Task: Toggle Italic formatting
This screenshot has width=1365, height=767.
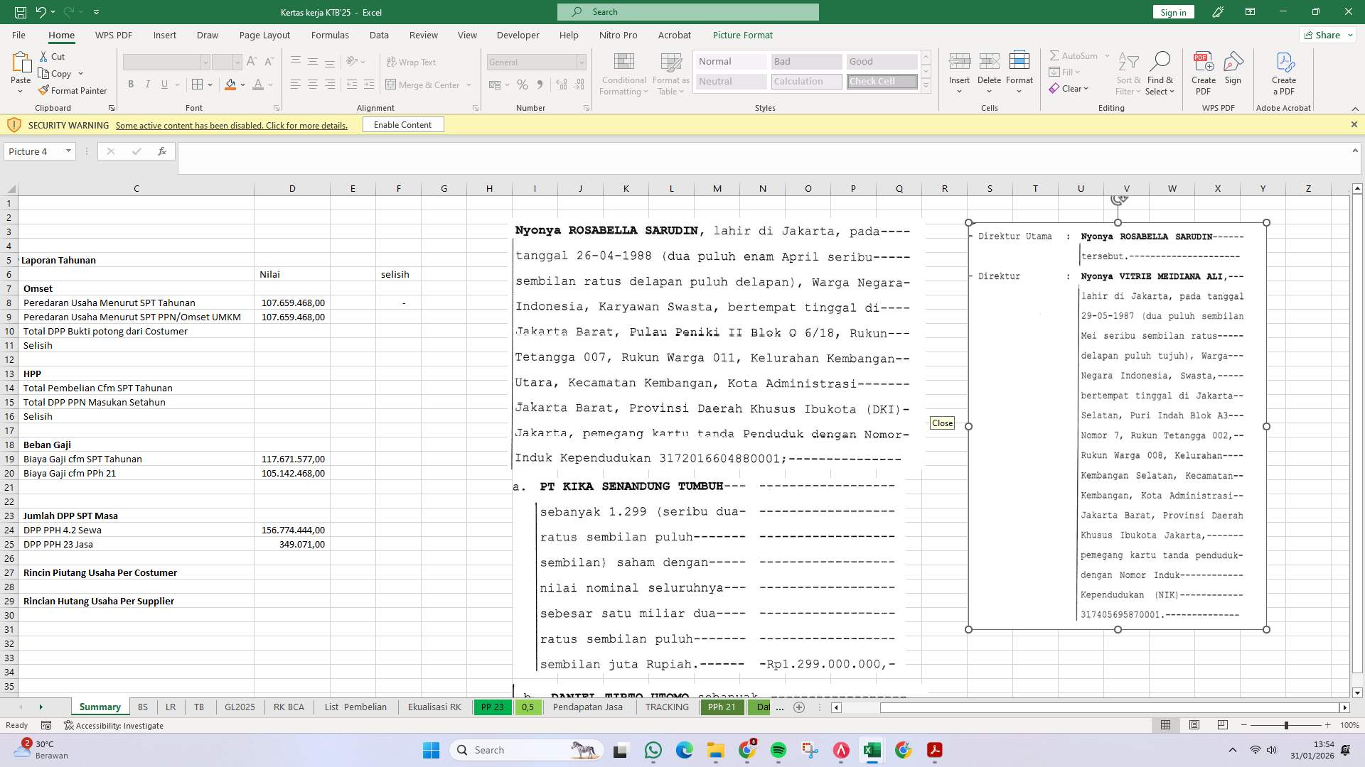Action: 148,84
